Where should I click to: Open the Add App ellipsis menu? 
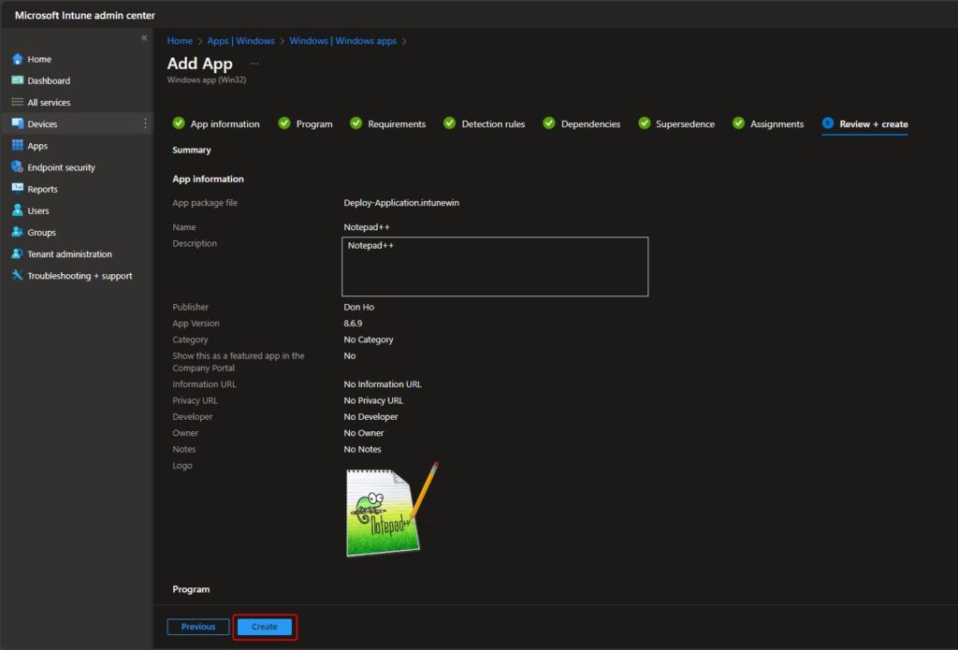254,64
